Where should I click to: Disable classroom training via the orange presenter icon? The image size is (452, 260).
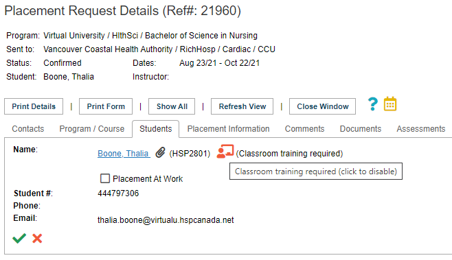[225, 152]
